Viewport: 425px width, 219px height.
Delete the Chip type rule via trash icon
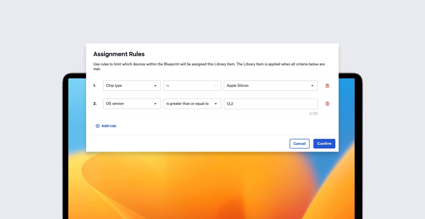click(x=327, y=85)
